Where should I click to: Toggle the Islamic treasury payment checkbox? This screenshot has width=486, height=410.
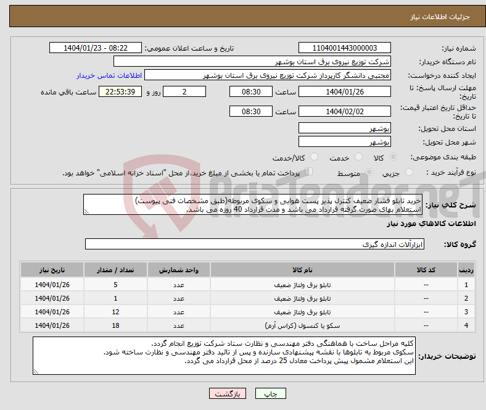coord(309,172)
